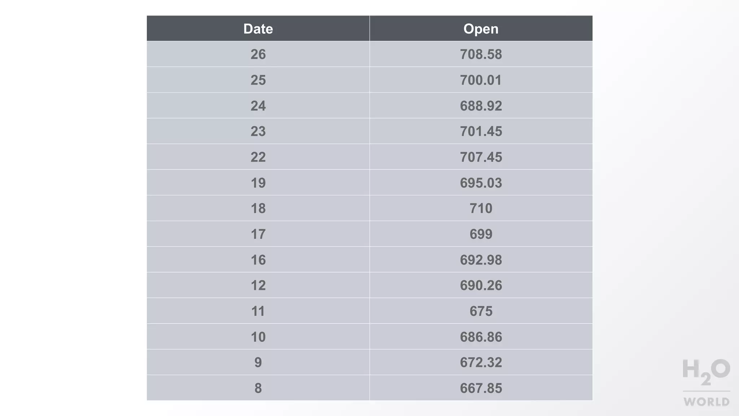This screenshot has height=416, width=739.
Task: Click the date cell showing 8
Action: [258, 388]
